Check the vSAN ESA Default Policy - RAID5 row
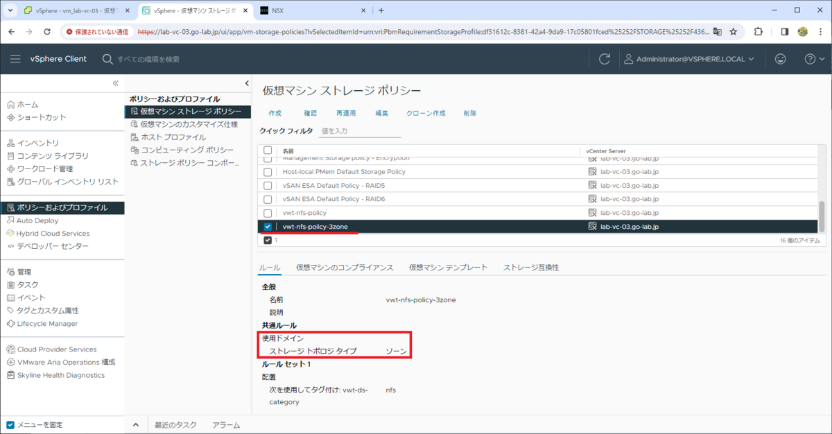Viewport: 832px width, 434px height. tap(268, 185)
